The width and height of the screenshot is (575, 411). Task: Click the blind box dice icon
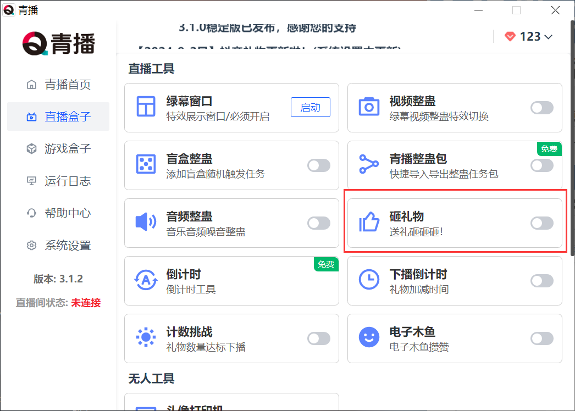146,165
